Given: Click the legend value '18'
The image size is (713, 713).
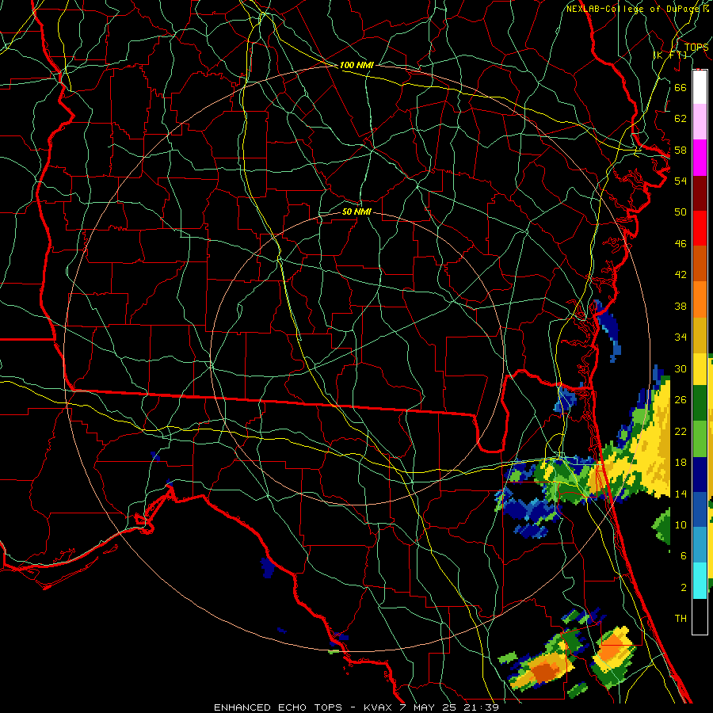Looking at the screenshot, I should click(x=681, y=463).
